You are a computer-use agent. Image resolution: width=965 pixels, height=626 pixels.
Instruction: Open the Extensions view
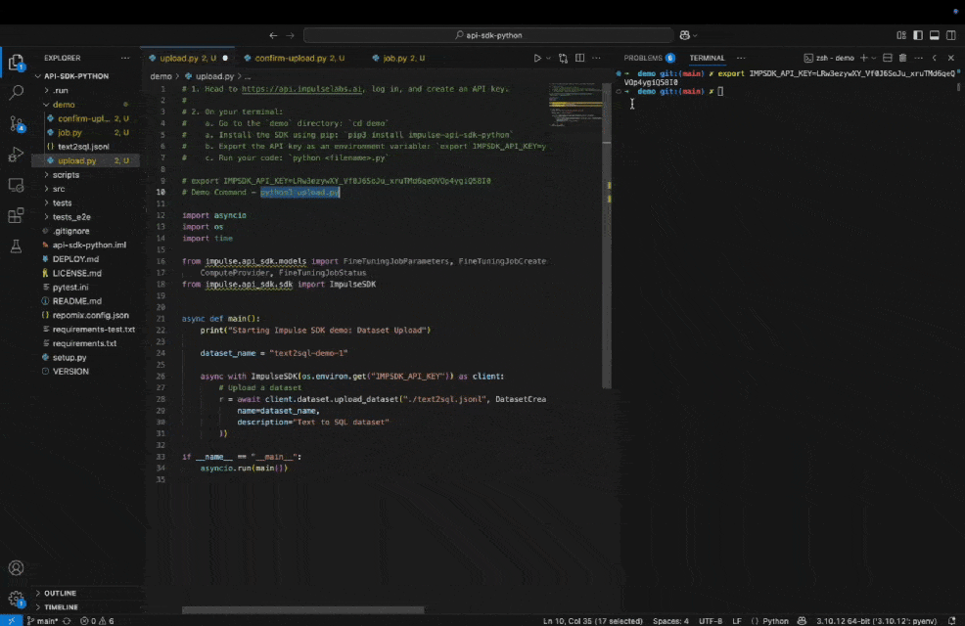pyautogui.click(x=16, y=215)
